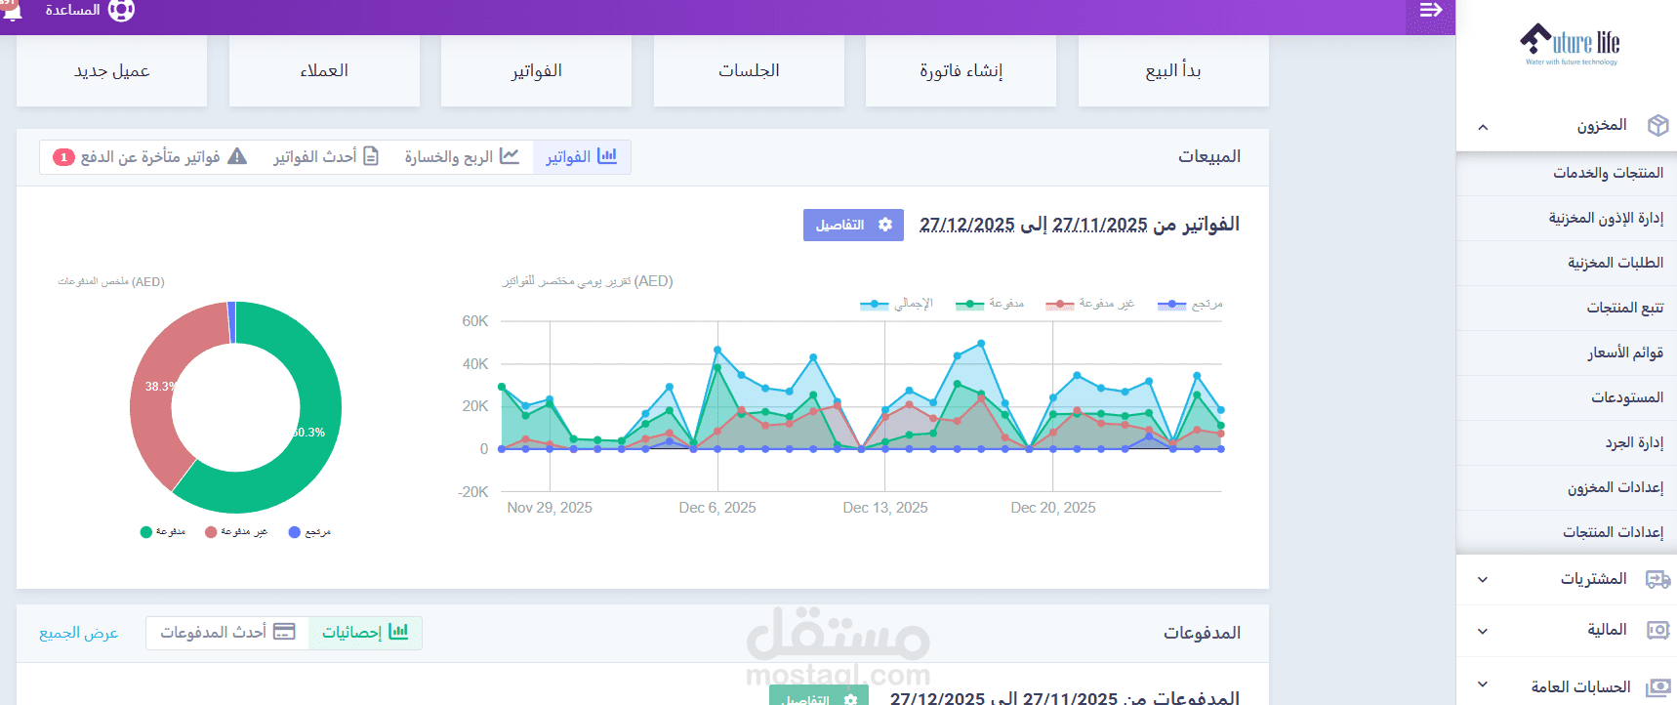
Task: Switch to الربح والخسارة tab
Action: [x=462, y=156]
